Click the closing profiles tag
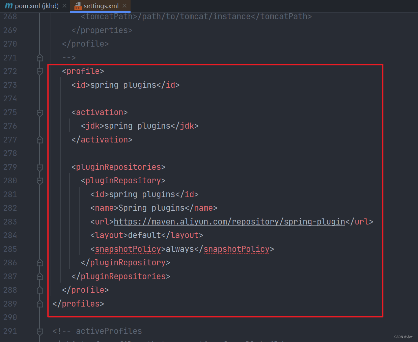The image size is (418, 342). pos(78,304)
